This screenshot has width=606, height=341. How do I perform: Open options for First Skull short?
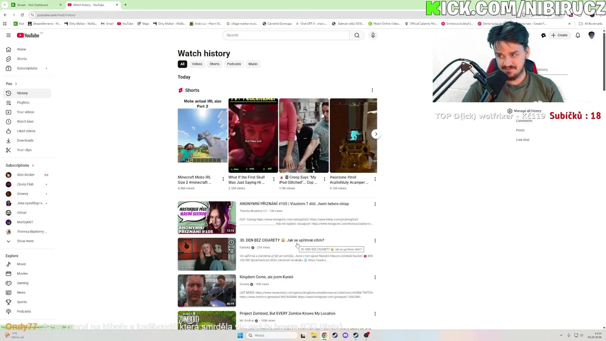[x=274, y=179]
